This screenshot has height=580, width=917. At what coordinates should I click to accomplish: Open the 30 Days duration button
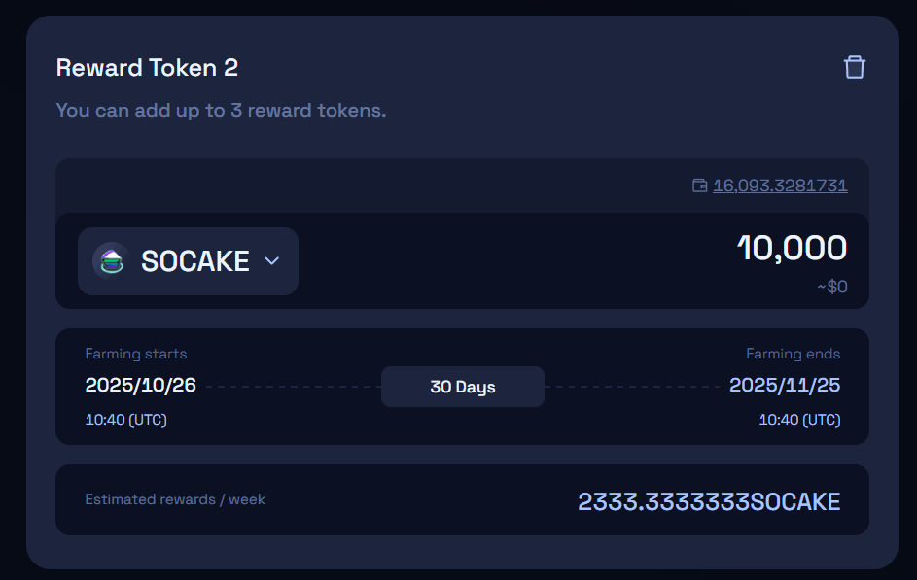pos(462,387)
